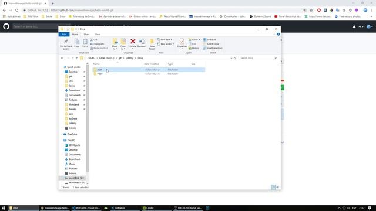Click Invert selection in the ribbon
This screenshot has width=376, height=211.
click(x=213, y=48)
